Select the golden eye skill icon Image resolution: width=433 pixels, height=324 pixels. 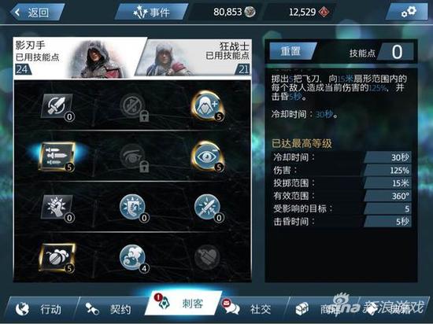[208, 156]
